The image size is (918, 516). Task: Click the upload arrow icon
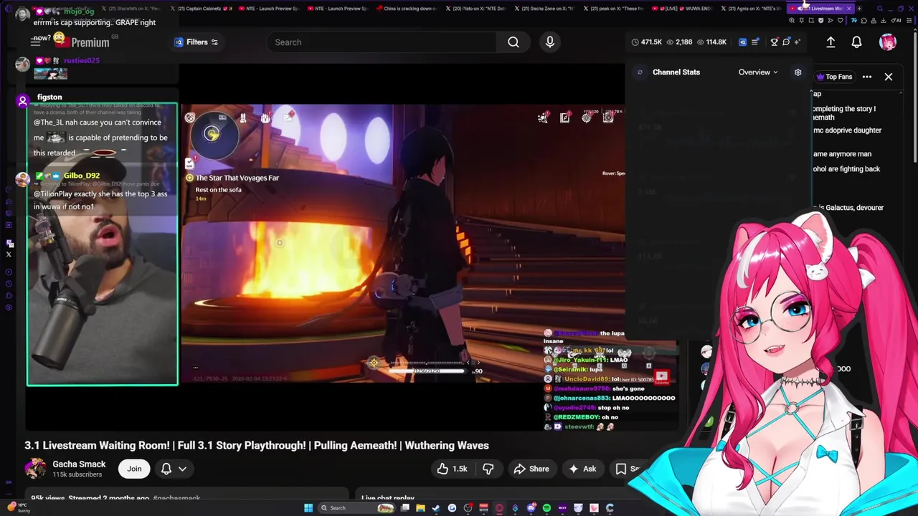831,42
